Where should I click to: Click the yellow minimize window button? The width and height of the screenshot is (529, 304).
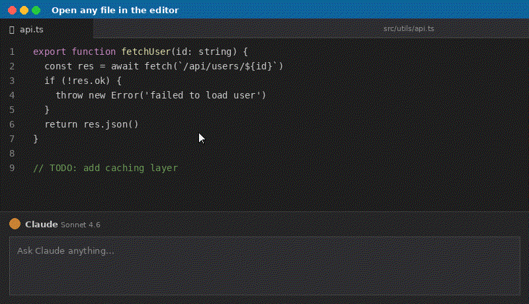(x=24, y=11)
